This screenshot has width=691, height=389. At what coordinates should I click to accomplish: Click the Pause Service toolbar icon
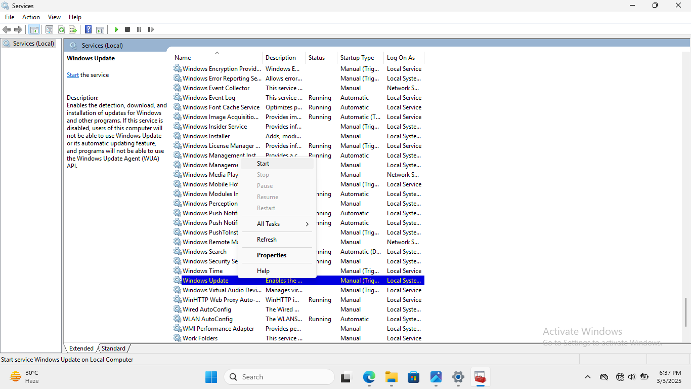(x=139, y=29)
